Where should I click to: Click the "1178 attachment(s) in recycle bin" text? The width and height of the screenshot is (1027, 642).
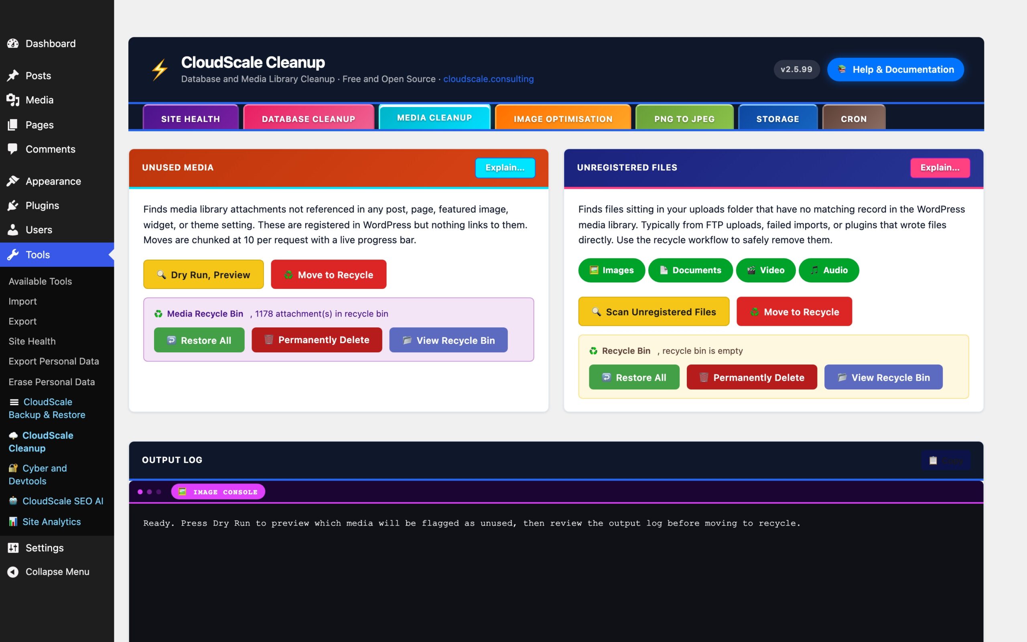[321, 314]
